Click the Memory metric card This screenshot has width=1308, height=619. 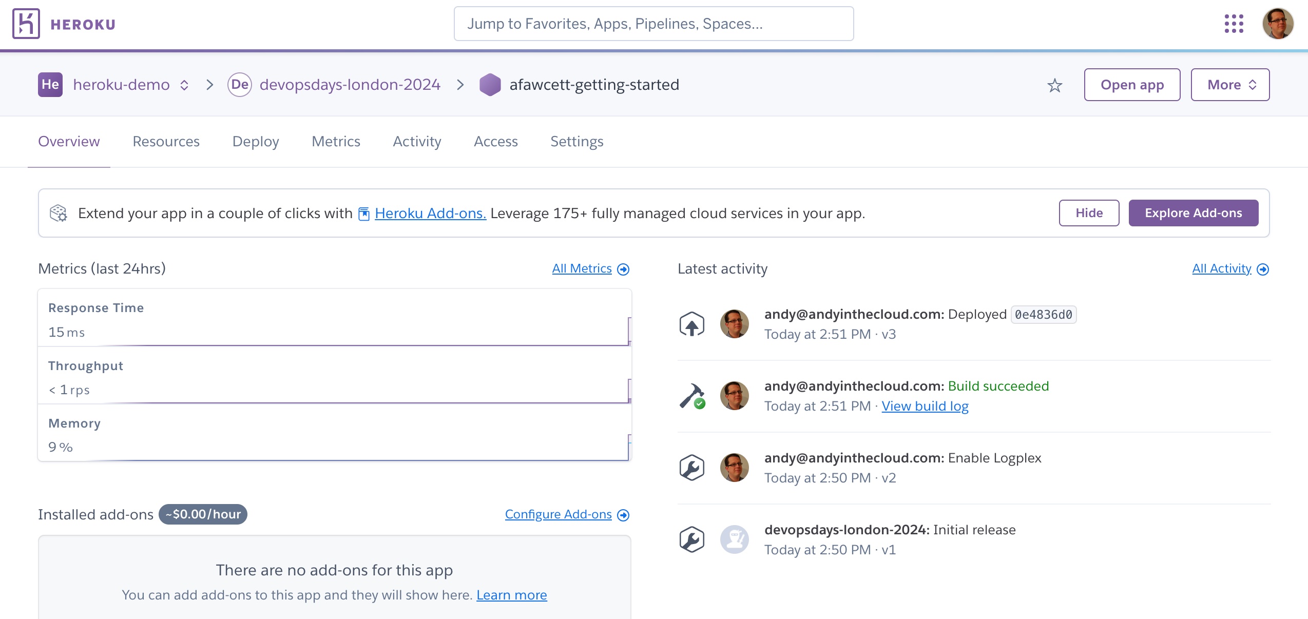click(334, 432)
